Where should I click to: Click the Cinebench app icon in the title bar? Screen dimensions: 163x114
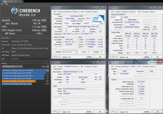coord(1,1)
